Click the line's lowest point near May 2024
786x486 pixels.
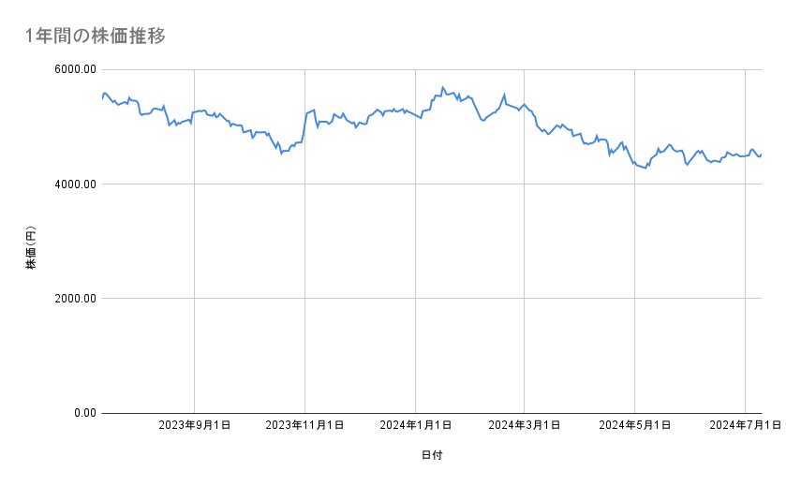coord(646,169)
